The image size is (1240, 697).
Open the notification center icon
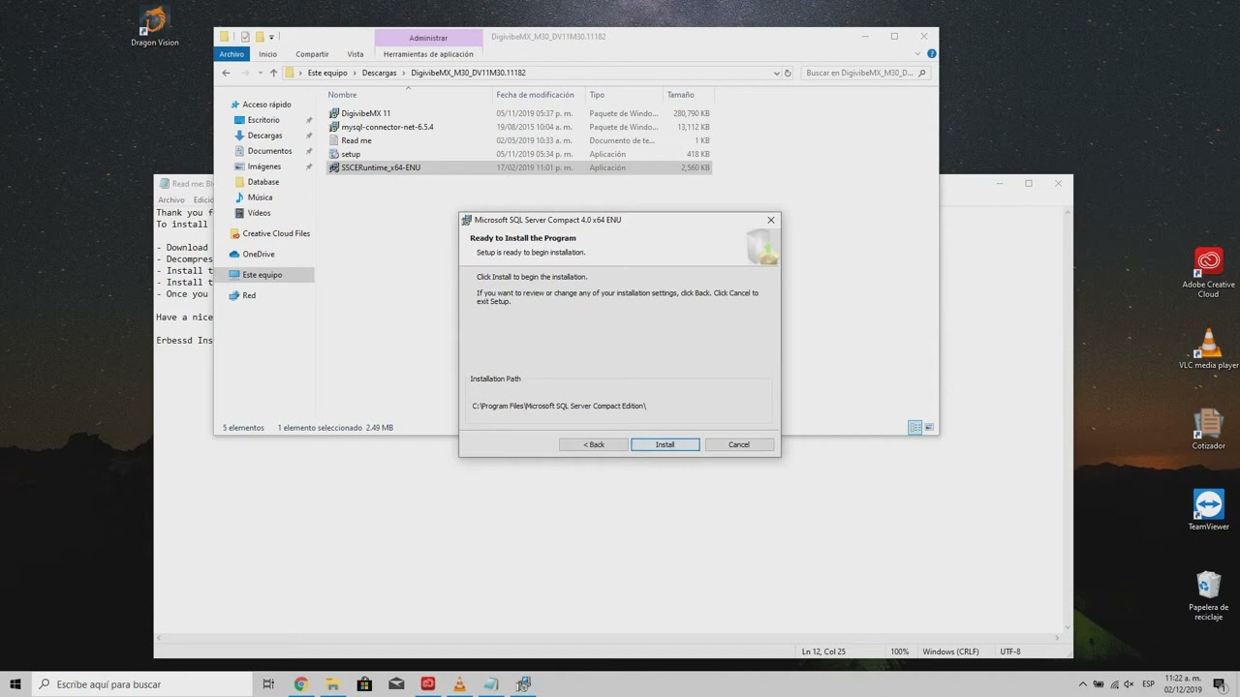pos(1220,684)
